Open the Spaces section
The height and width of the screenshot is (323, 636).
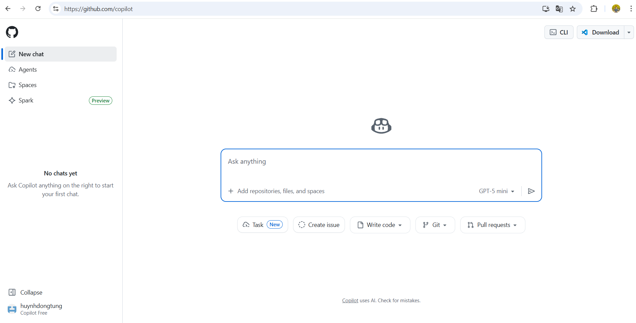coord(27,85)
